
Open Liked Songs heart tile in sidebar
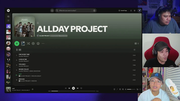pyautogui.click(x=8, y=26)
